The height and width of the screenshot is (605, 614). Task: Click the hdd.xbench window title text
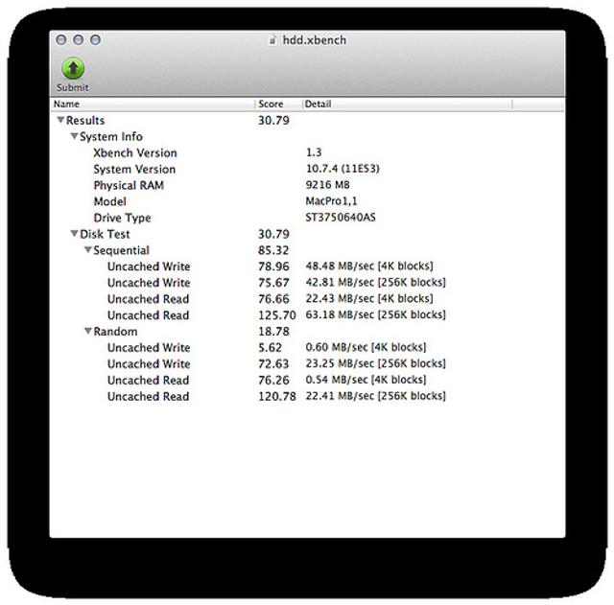tap(315, 40)
